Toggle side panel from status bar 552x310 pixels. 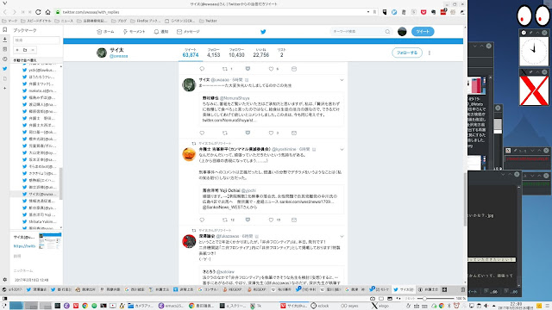coord(4,299)
